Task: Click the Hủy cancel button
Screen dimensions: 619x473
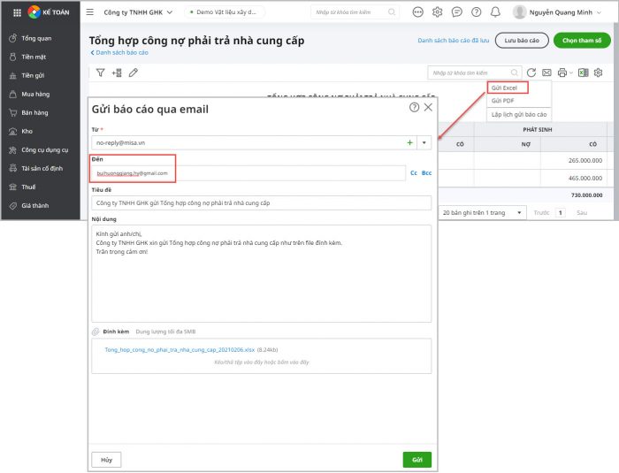Action: pos(106,460)
